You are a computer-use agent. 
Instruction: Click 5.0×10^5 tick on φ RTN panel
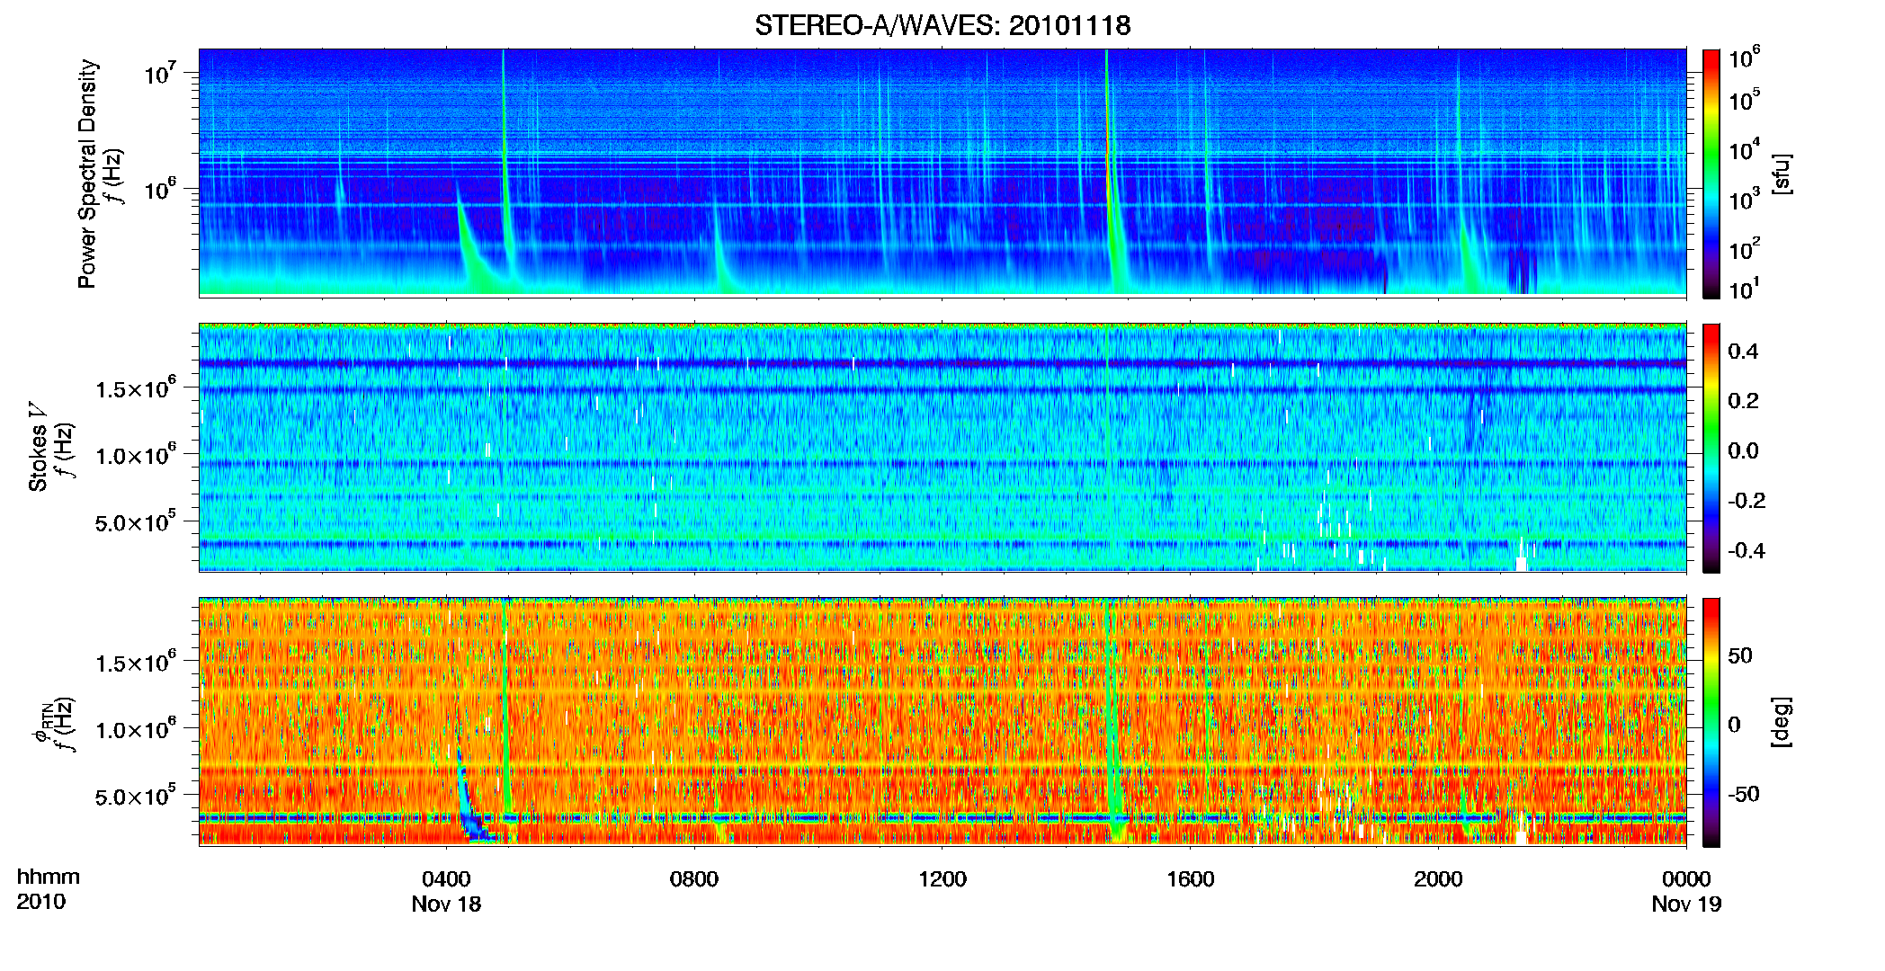(136, 796)
